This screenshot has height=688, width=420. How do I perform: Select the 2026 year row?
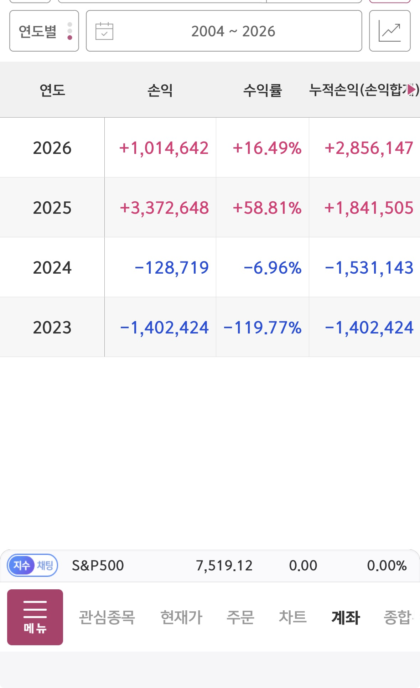tap(210, 148)
